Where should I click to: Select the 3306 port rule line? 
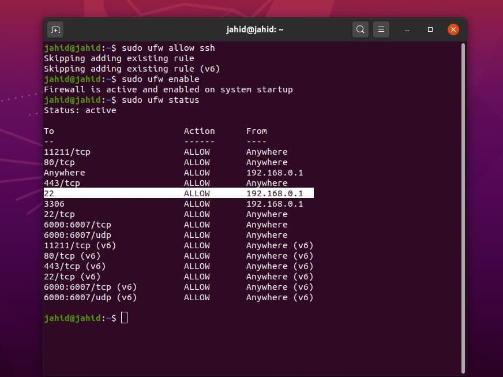click(54, 204)
